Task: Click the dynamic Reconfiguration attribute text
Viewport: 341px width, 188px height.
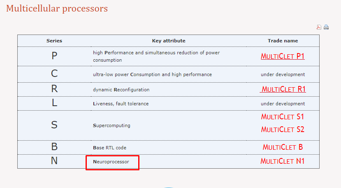Action: [x=121, y=90]
